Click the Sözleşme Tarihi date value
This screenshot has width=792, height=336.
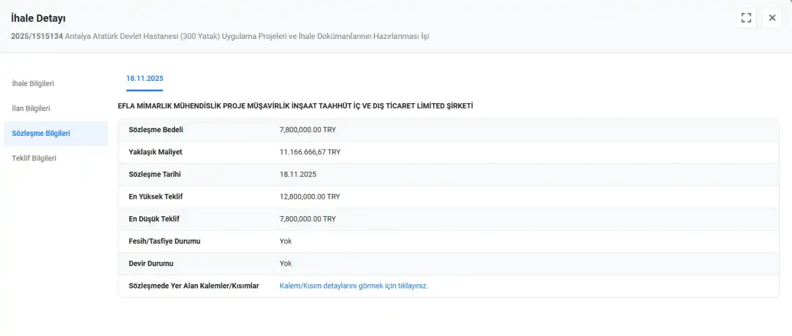tap(298, 174)
